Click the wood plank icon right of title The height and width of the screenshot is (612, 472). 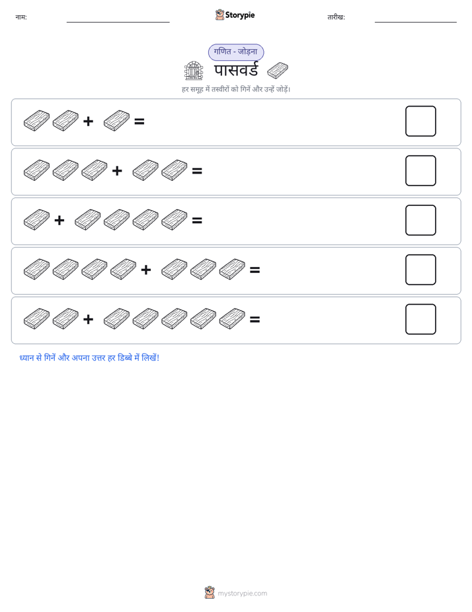(278, 71)
